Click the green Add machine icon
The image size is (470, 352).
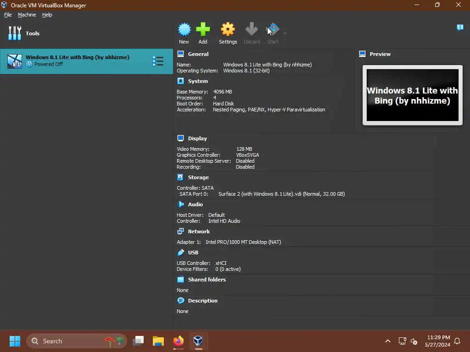[203, 29]
